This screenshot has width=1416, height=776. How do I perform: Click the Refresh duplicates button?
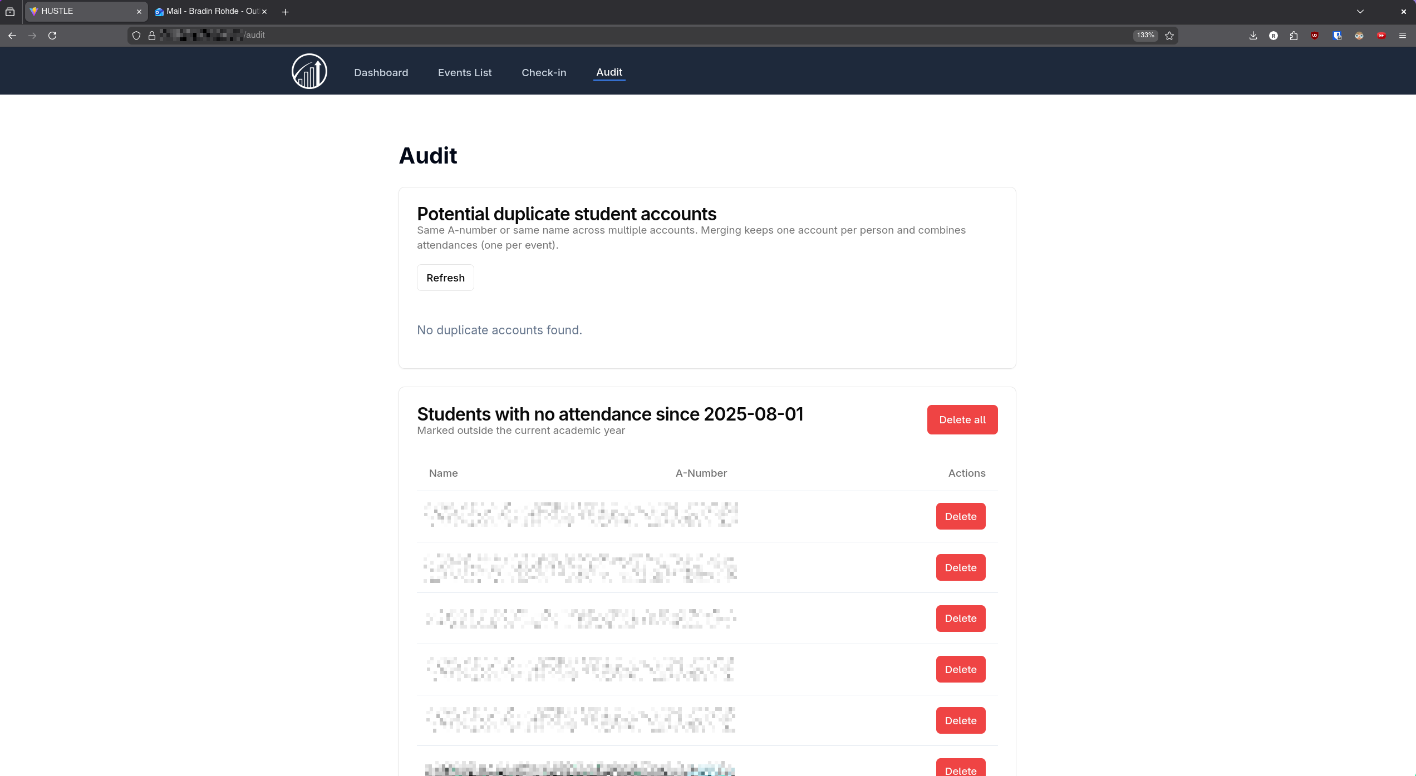445,278
